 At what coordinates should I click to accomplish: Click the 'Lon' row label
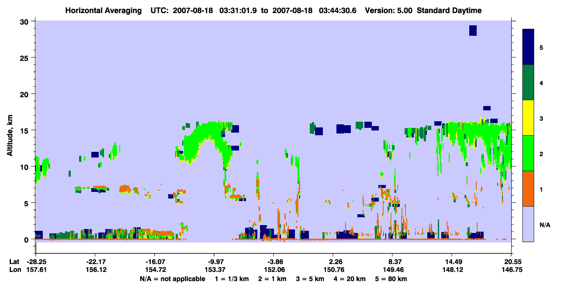pyautogui.click(x=14, y=270)
